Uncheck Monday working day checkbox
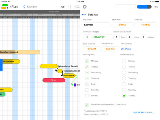This screenshot has width=160, height=120. pyautogui.click(x=87, y=61)
